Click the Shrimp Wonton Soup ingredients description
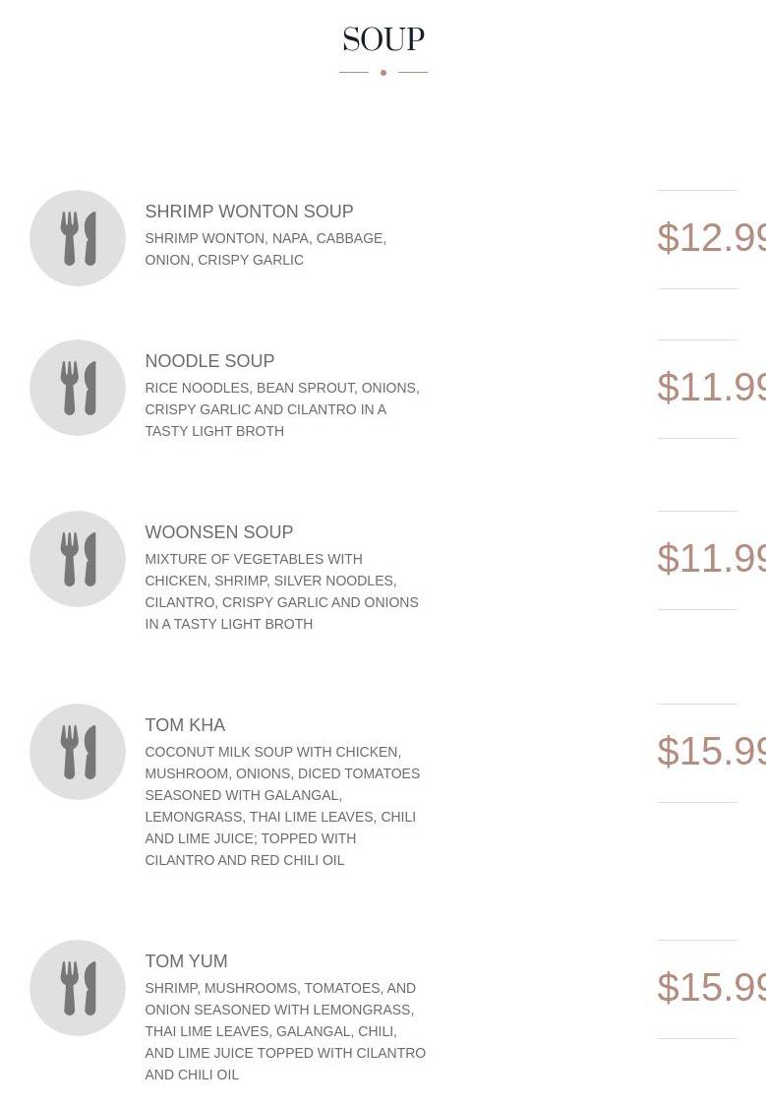The width and height of the screenshot is (766, 1107). click(265, 249)
